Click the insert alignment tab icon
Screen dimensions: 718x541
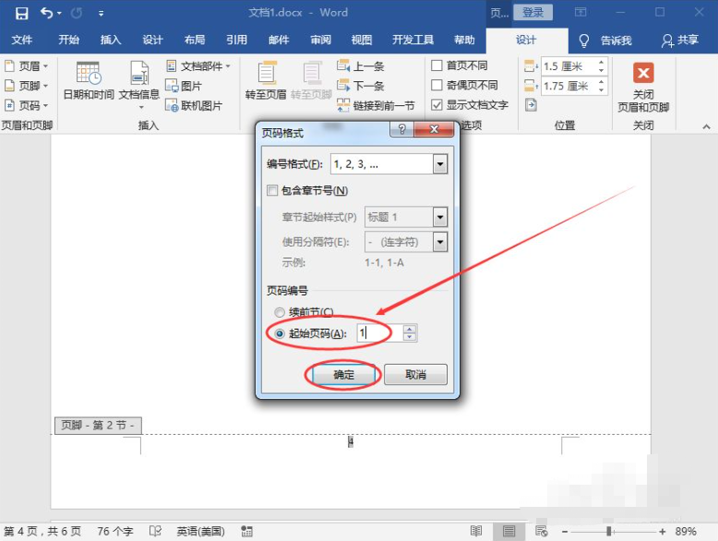[531, 105]
